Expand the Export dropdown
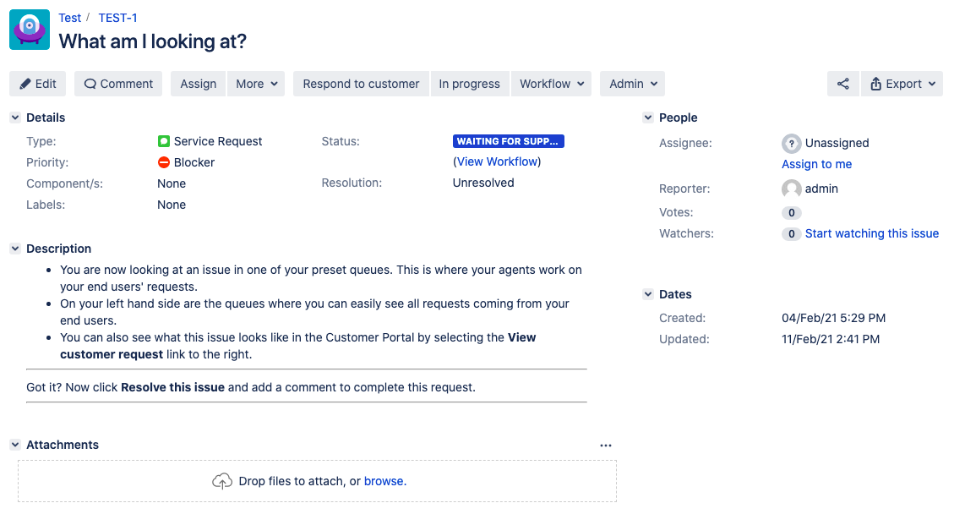 point(902,84)
